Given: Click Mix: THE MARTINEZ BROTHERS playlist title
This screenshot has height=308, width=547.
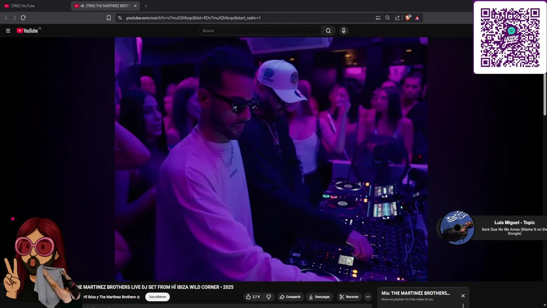Looking at the screenshot, I should [x=415, y=293].
